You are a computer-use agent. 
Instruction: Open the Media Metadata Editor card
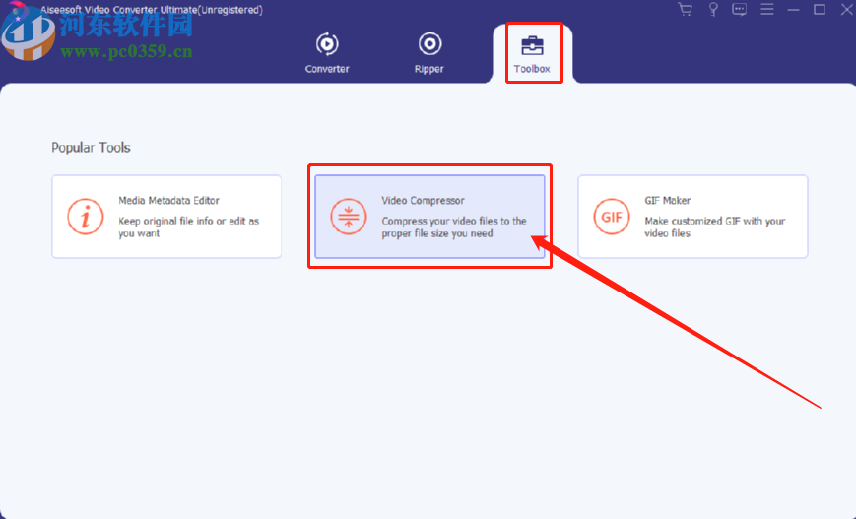pyautogui.click(x=166, y=217)
